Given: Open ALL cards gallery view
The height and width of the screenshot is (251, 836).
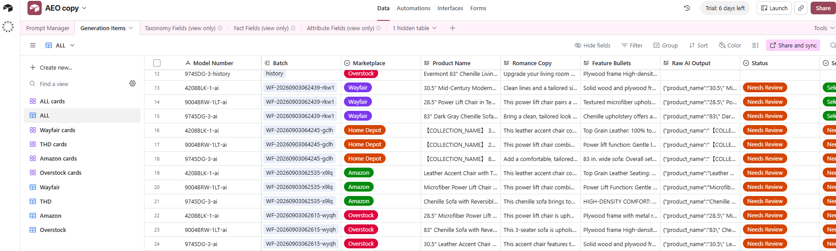Looking at the screenshot, I should [82, 101].
